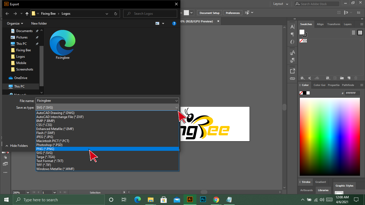The width and height of the screenshot is (365, 205).
Task: Switch Swatches panel to list view
Action: [x=354, y=33]
